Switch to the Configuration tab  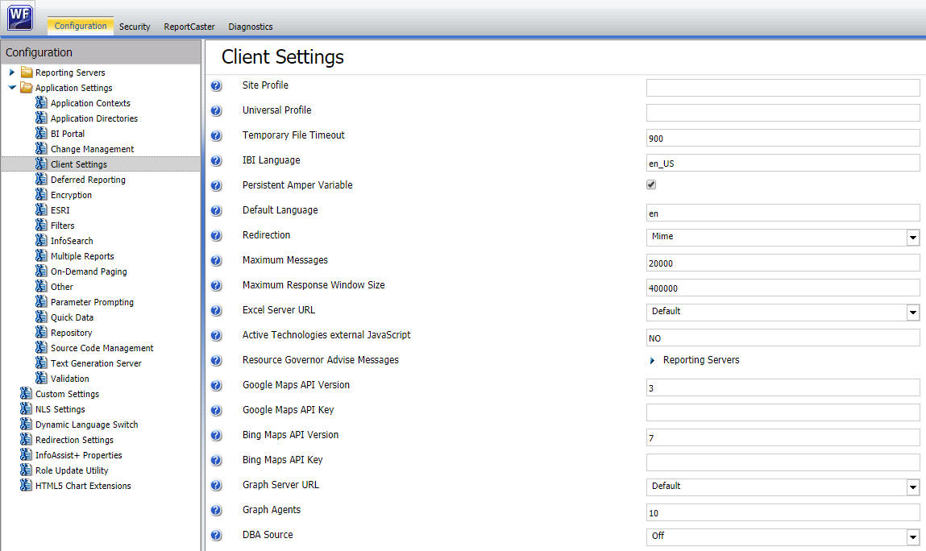point(81,26)
